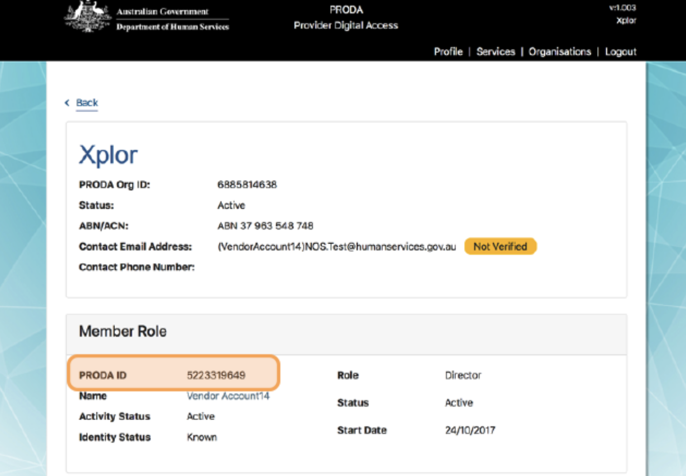Click the Xplor organisation heading
Viewport: 686px width, 476px height.
coord(108,155)
